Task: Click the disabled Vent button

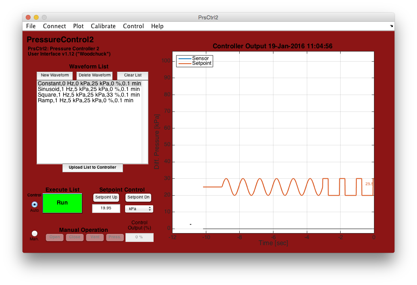Action: (x=95, y=237)
